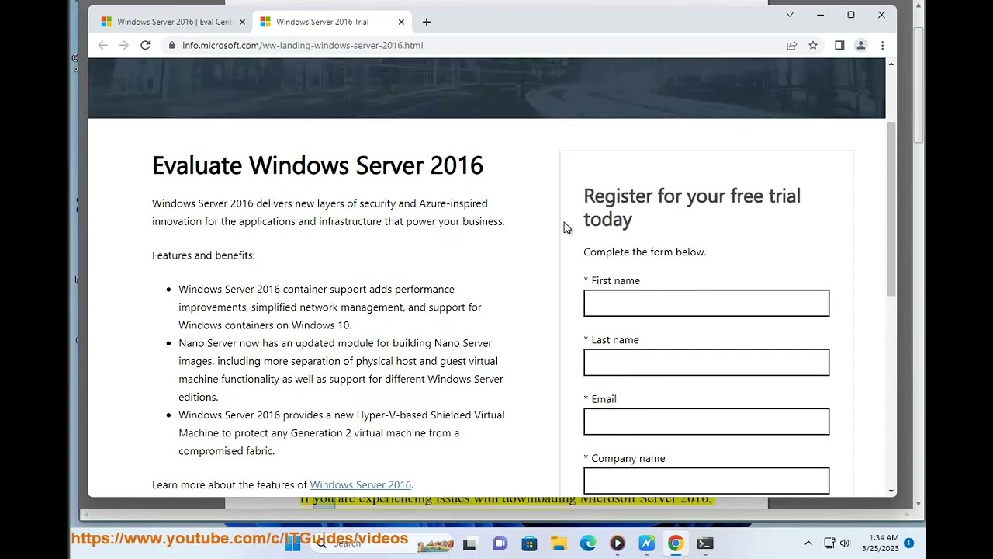The height and width of the screenshot is (559, 993).
Task: Launch Microsoft Edge from taskbar
Action: pos(588,543)
